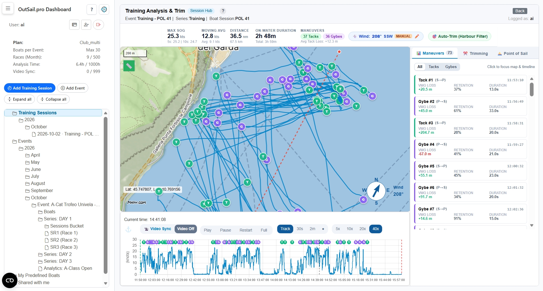Image resolution: width=543 pixels, height=291 pixels.
Task: Click the tree panel scrollbar thumb
Action: [x=105, y=195]
